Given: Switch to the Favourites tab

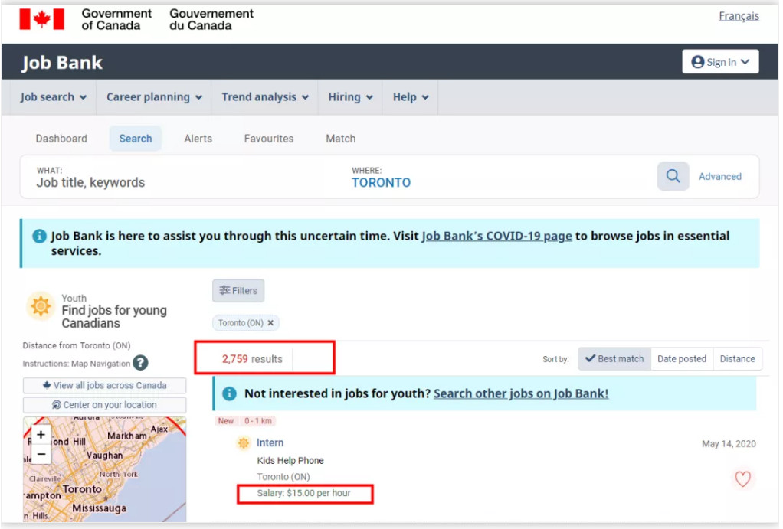Looking at the screenshot, I should coord(268,139).
